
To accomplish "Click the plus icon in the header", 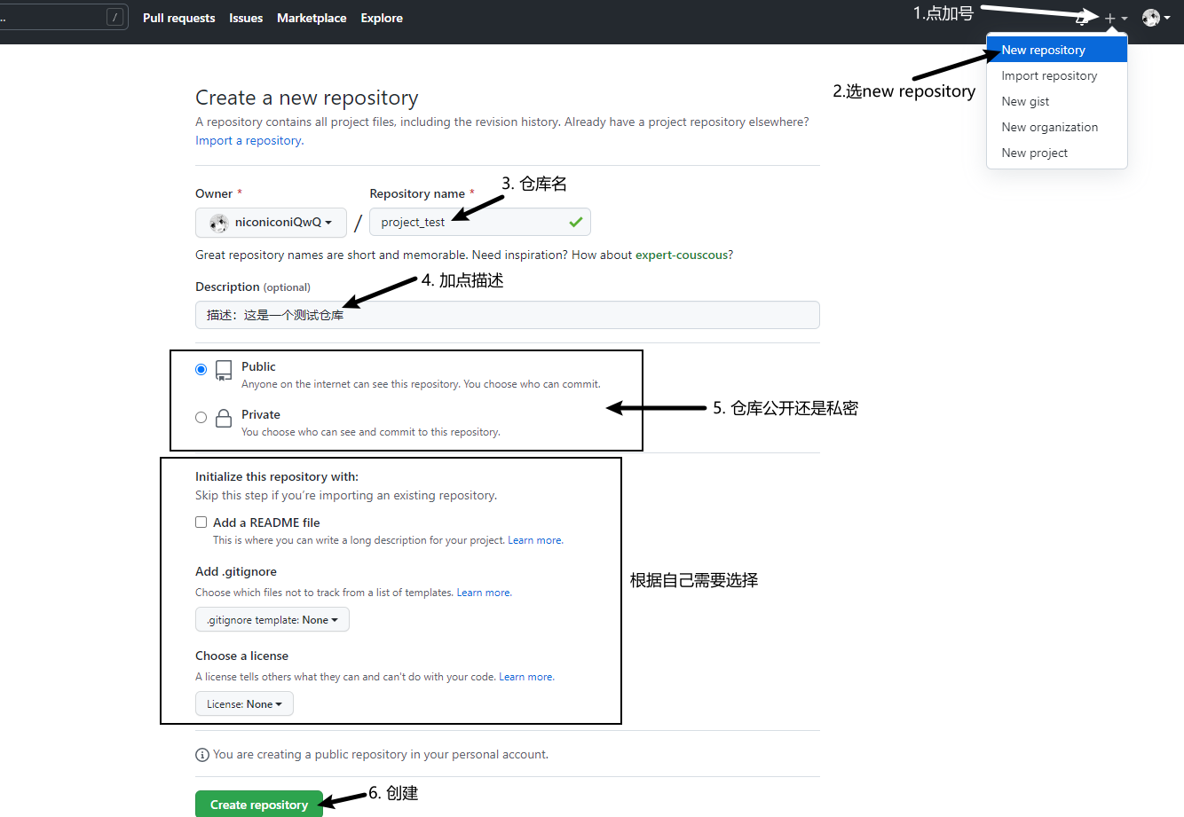I will coord(1109,18).
